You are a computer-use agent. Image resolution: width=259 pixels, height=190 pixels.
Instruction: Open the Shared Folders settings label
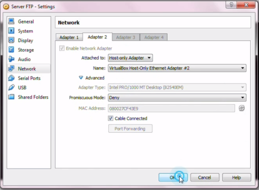(33, 97)
